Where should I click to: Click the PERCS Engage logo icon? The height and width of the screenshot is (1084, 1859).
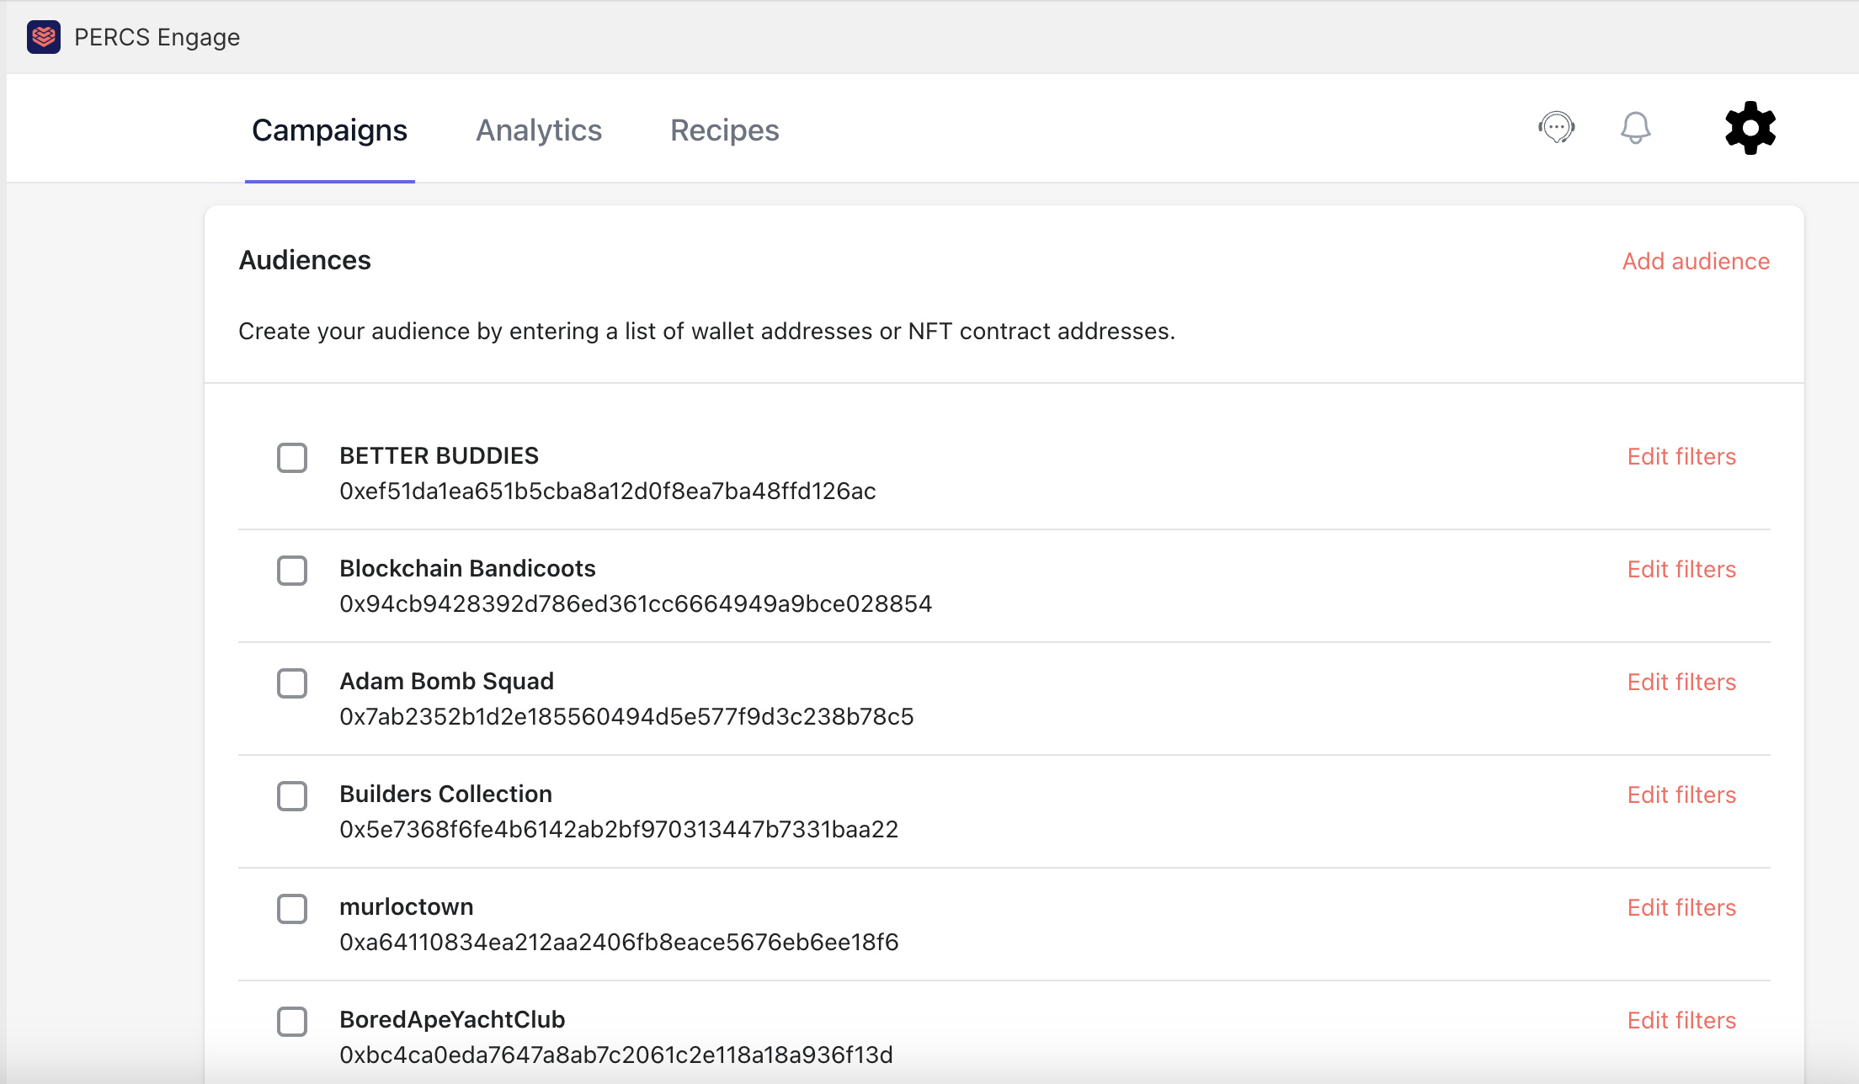(44, 37)
